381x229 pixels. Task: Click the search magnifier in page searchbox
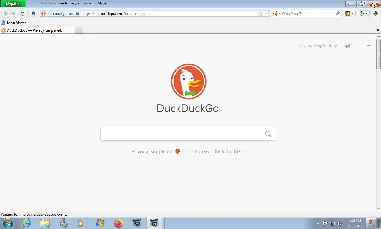pyautogui.click(x=268, y=134)
